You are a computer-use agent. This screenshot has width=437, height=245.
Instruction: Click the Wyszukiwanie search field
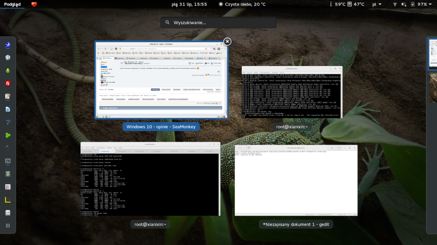(x=218, y=23)
